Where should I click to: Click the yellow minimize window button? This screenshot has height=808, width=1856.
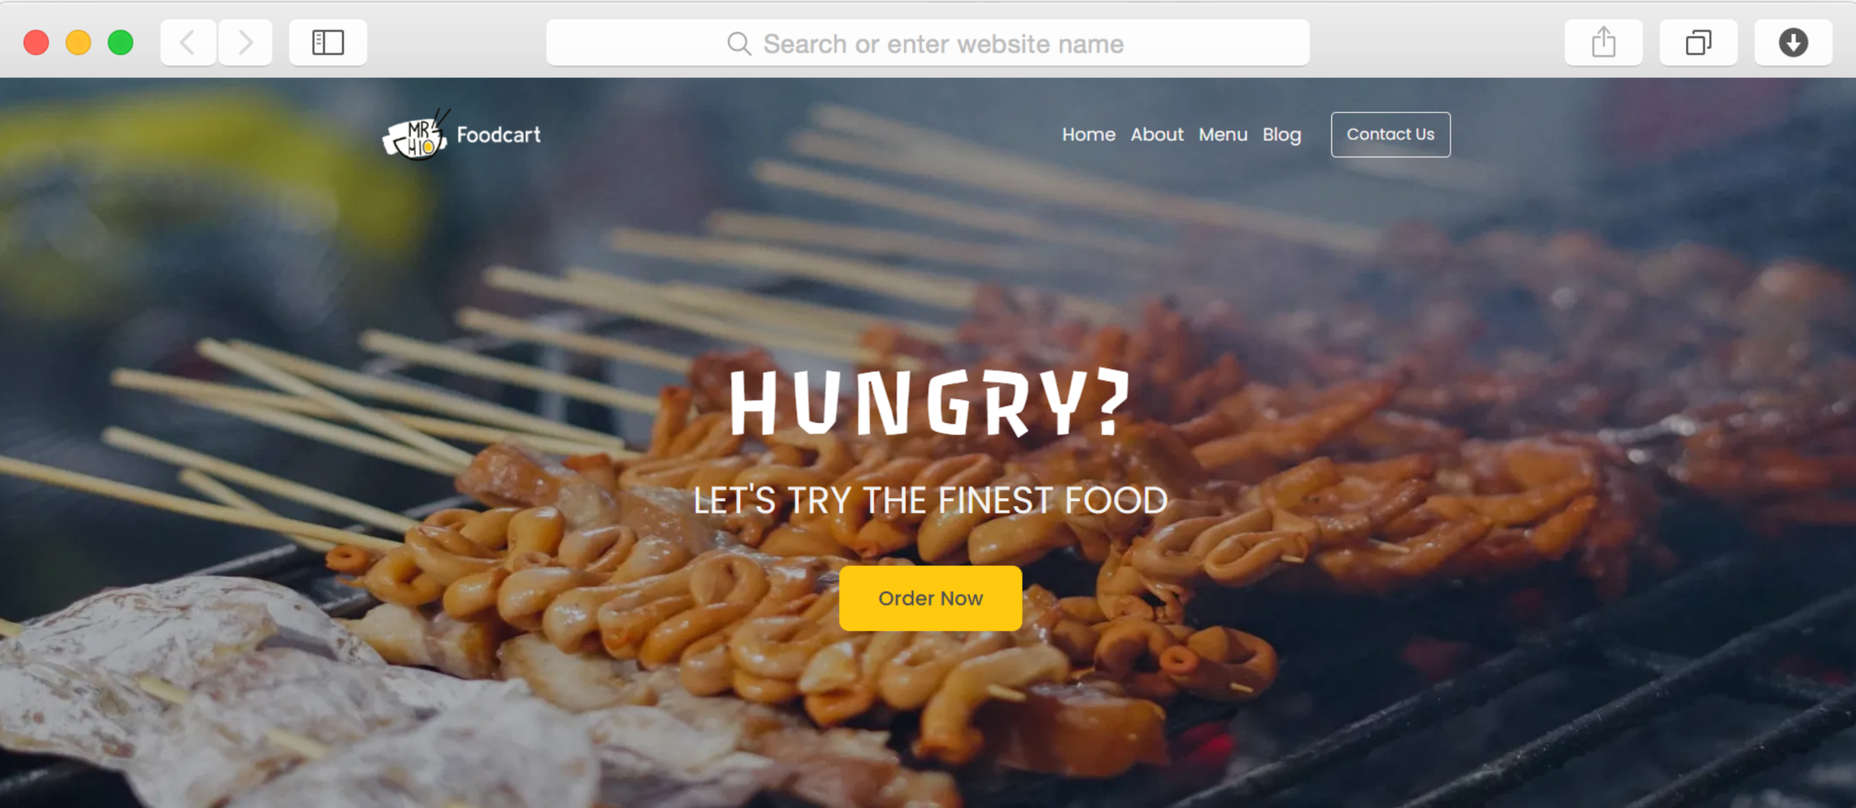78,43
